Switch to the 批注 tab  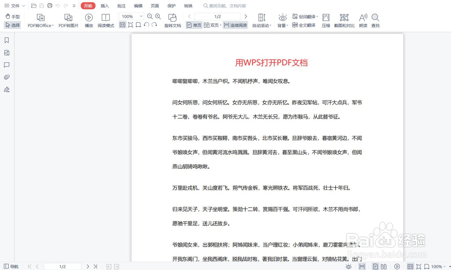click(121, 6)
